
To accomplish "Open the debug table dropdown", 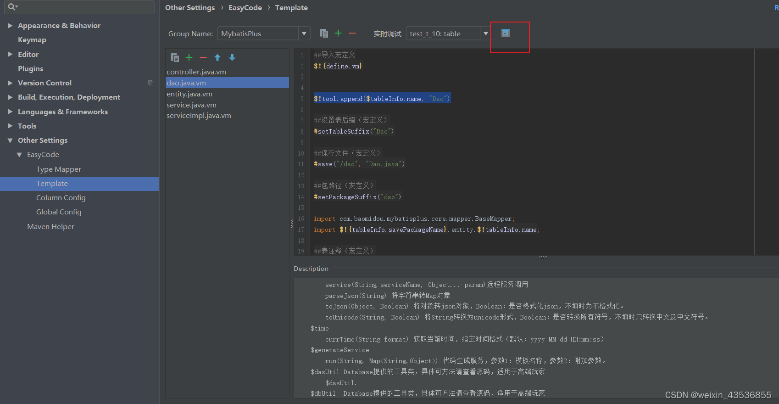I will (486, 34).
